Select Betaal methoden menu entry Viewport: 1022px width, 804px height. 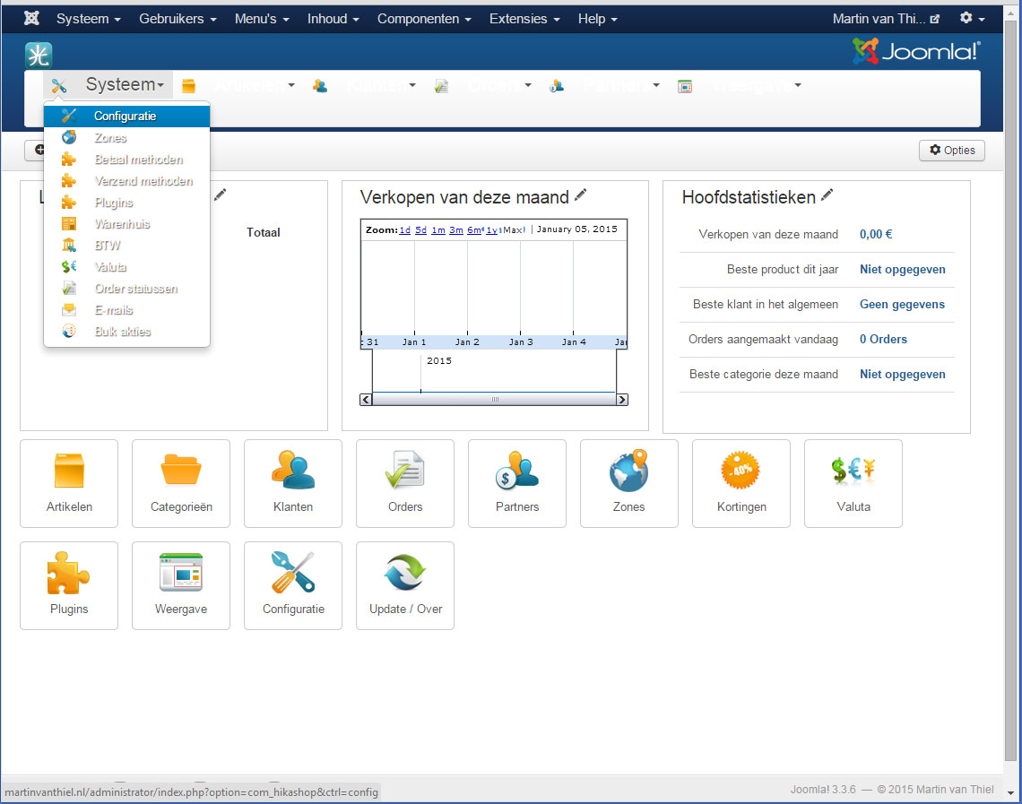126,159
